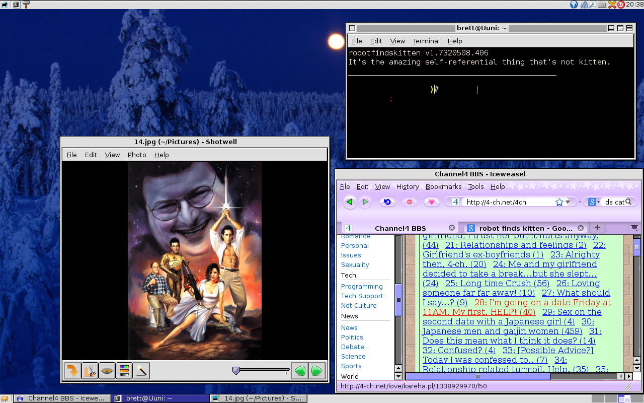Image resolution: width=644 pixels, height=403 pixels.
Task: Open the Iceweasel Tools menu
Action: 475,186
